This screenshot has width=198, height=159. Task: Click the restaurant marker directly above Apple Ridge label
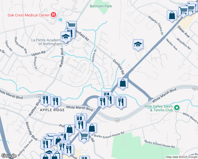[x=56, y=101]
